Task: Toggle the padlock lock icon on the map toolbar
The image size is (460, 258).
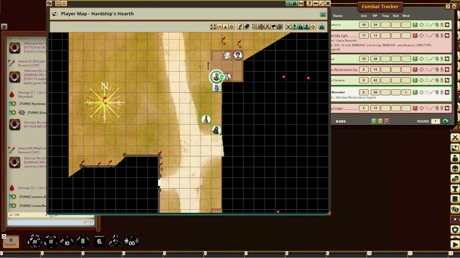Action: click(x=322, y=27)
